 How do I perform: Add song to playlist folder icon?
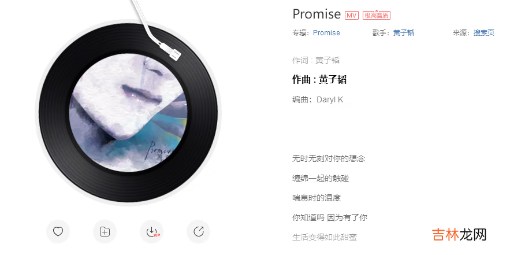coord(105,231)
